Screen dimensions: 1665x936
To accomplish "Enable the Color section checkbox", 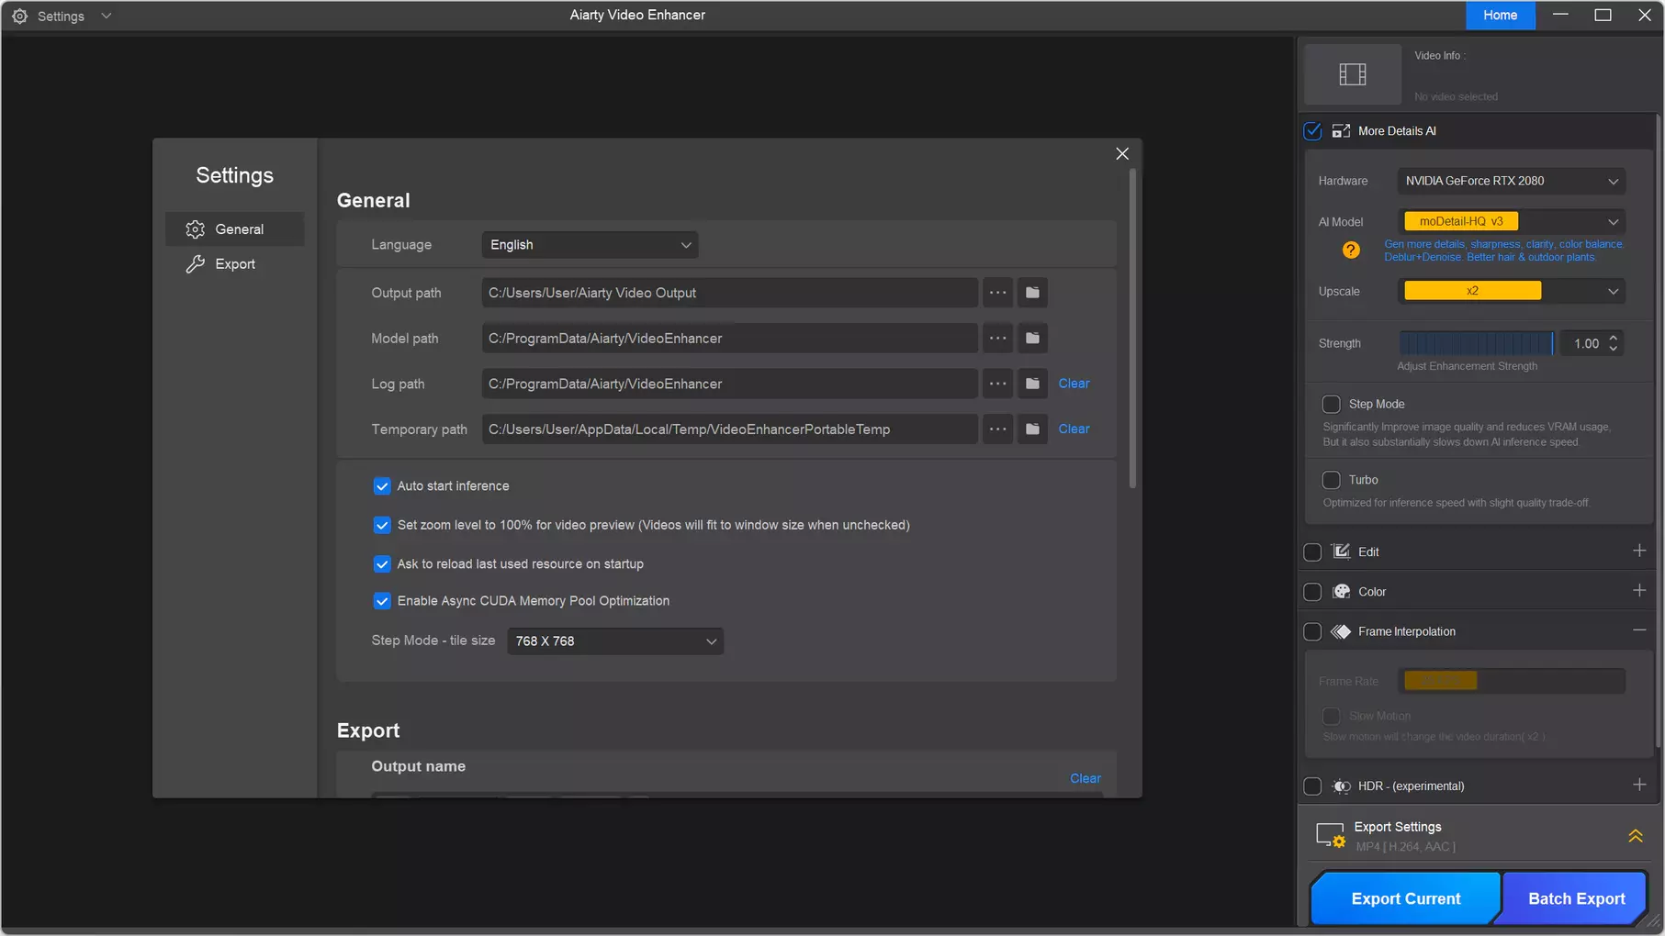I will pyautogui.click(x=1312, y=592).
